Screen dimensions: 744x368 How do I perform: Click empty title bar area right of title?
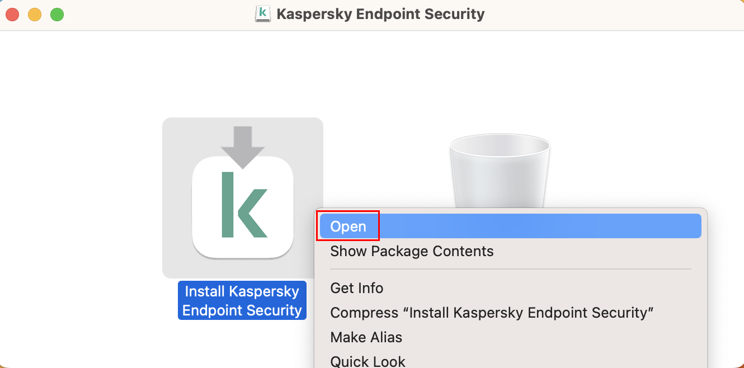point(615,15)
